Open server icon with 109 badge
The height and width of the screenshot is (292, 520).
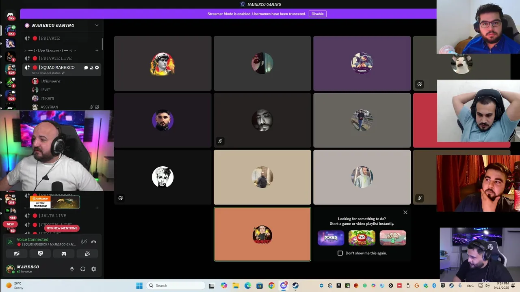point(11,95)
